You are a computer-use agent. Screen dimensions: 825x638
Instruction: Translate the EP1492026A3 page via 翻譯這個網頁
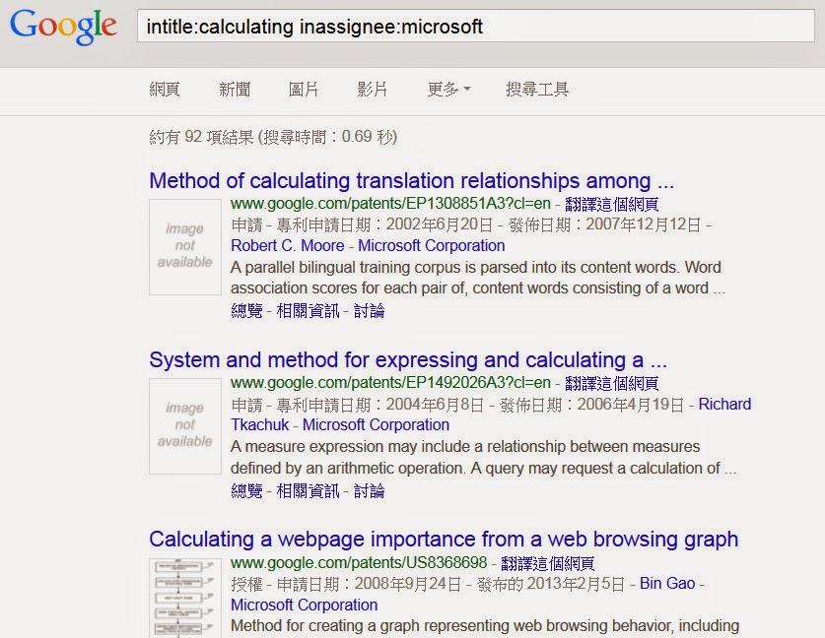coord(612,383)
